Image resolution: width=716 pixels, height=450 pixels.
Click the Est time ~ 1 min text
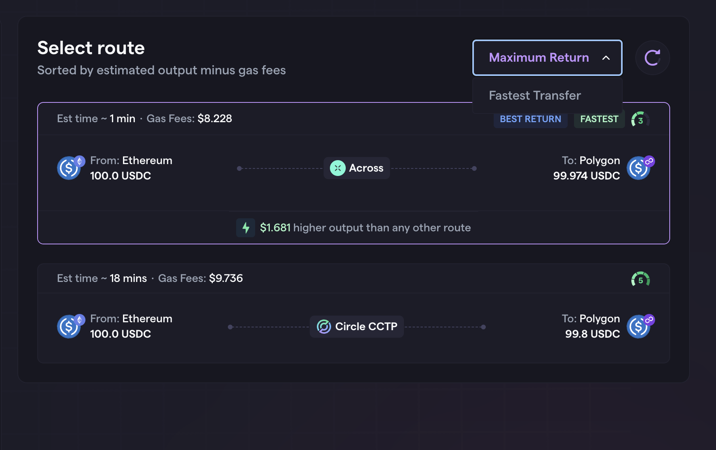pos(96,119)
